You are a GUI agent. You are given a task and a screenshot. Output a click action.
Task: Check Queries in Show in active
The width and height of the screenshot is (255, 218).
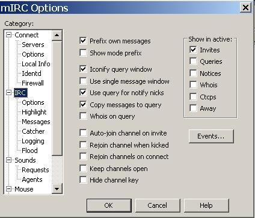193,61
